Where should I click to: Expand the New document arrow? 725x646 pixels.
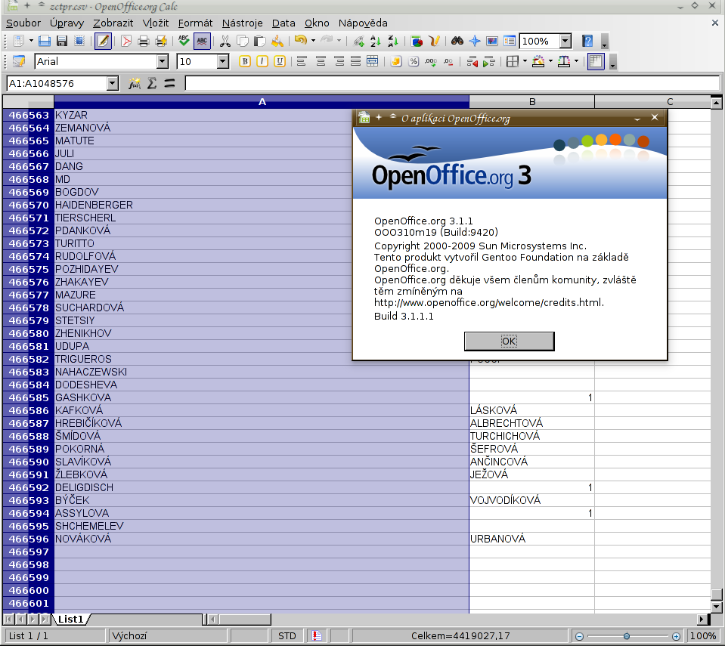(x=31, y=41)
